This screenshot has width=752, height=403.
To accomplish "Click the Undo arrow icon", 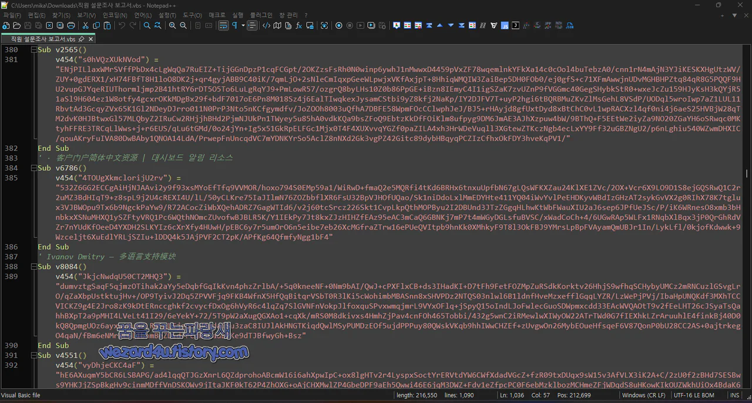I will tap(122, 26).
